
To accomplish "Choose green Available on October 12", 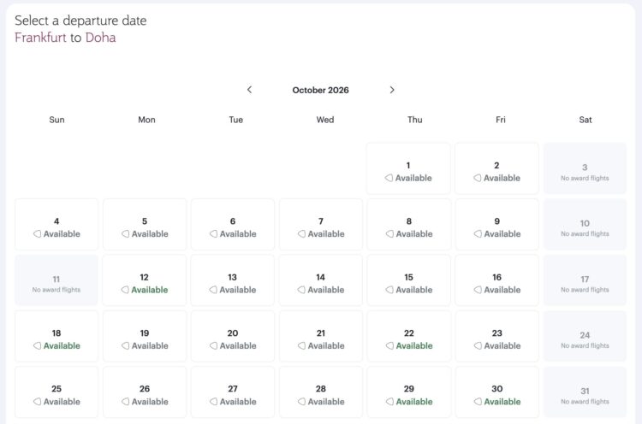I will (x=145, y=280).
